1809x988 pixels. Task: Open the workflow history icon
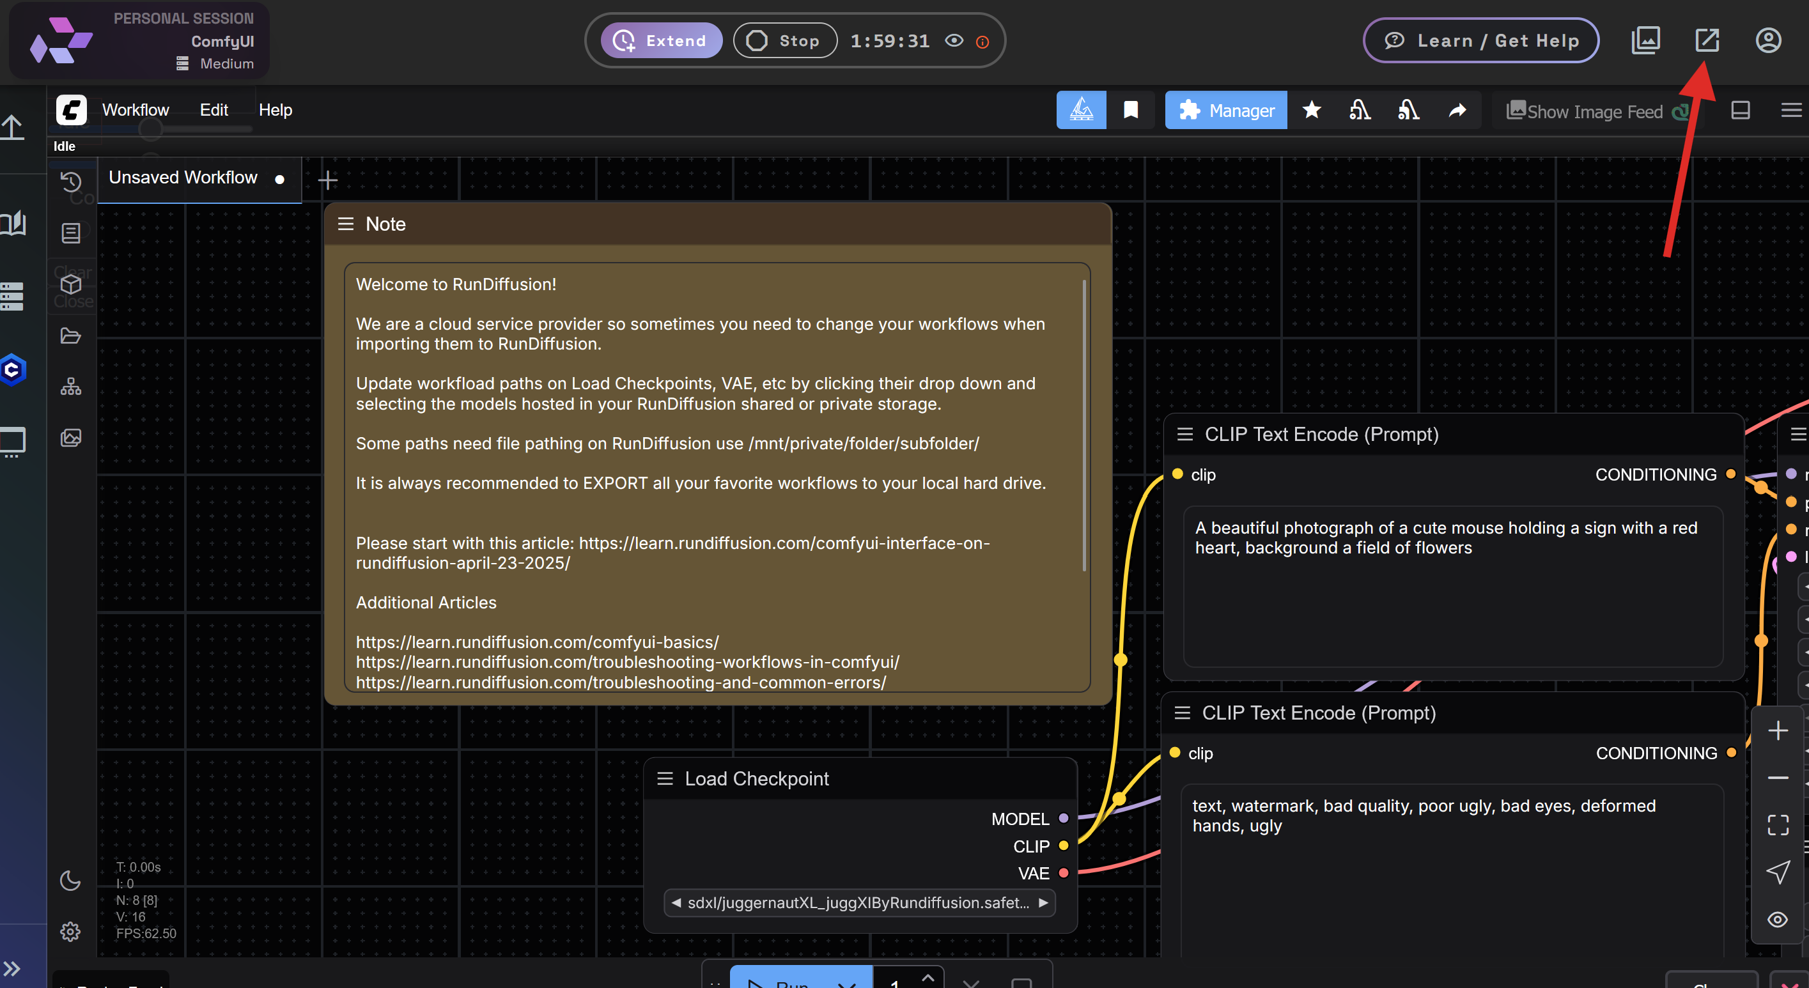70,181
